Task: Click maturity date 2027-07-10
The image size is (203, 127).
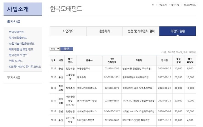Action: (164, 77)
